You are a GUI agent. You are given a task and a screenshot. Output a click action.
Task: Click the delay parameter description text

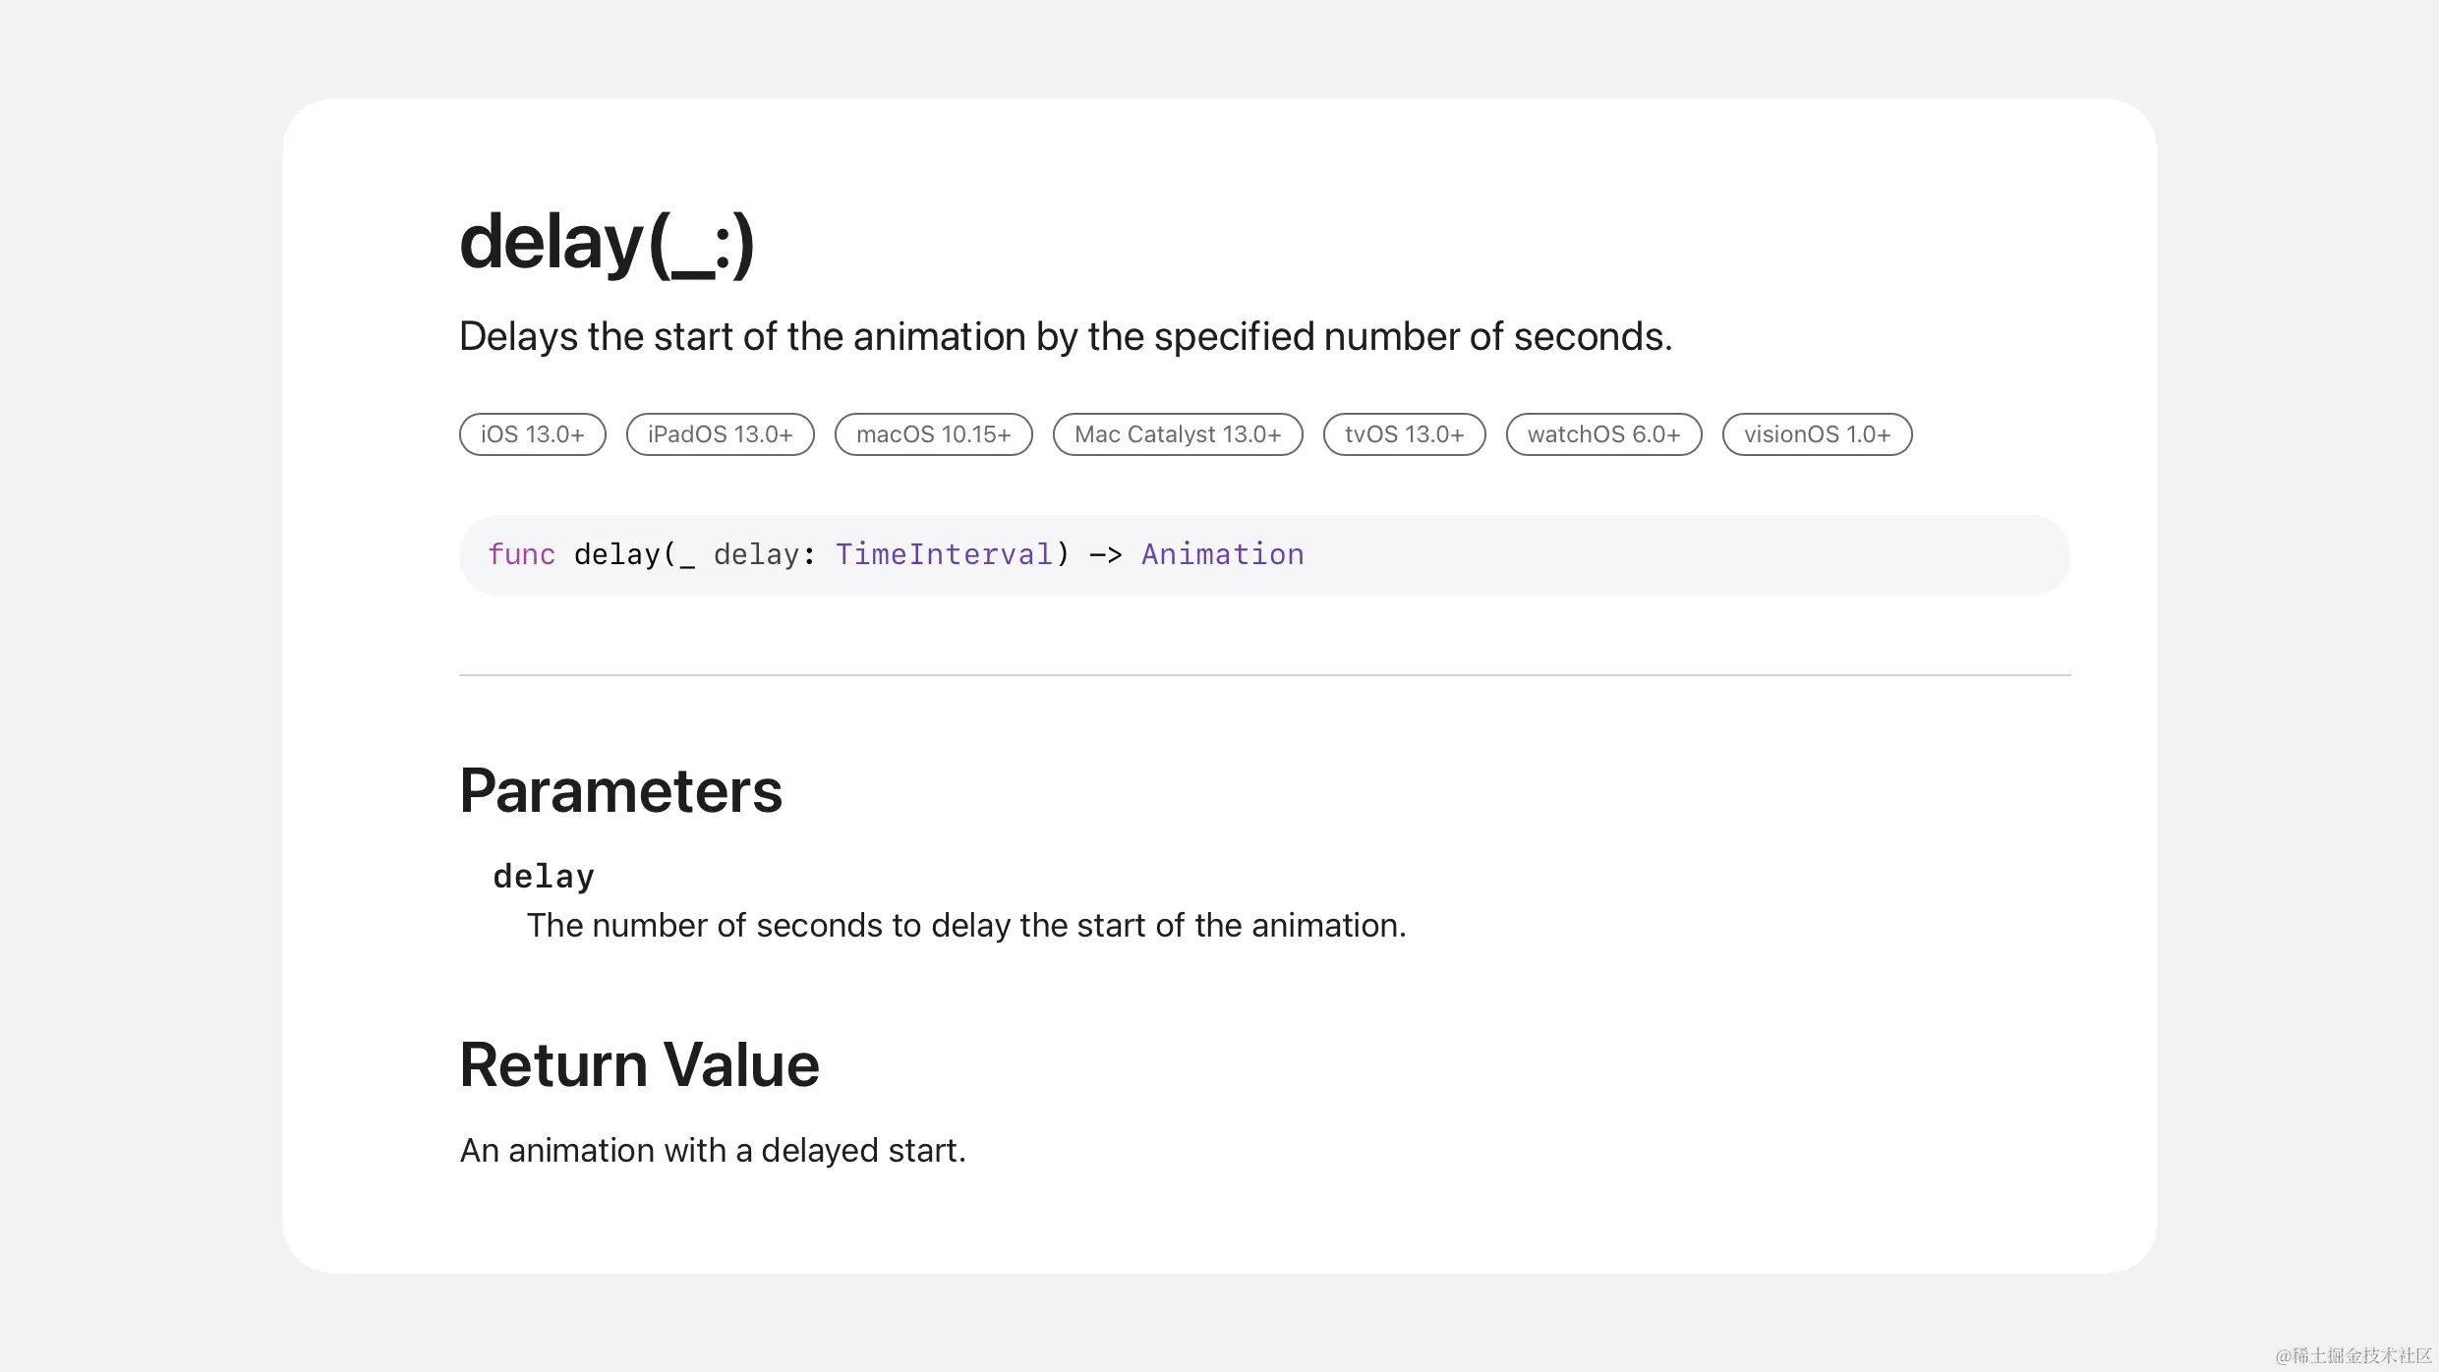click(965, 925)
